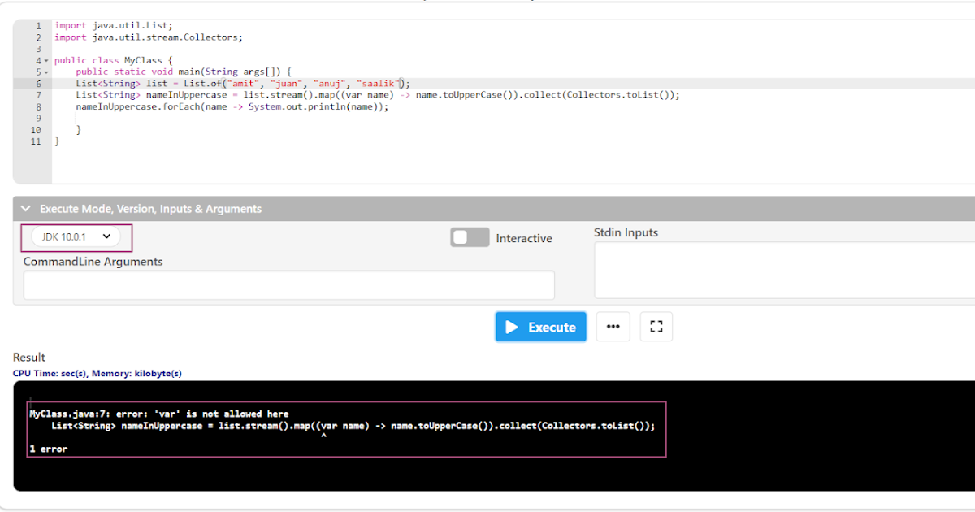The height and width of the screenshot is (512, 975).
Task: Click the public class MyClass declaration
Action: 114,61
